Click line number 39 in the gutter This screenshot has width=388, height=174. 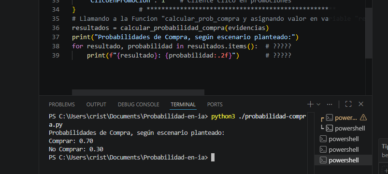[x=56, y=55]
